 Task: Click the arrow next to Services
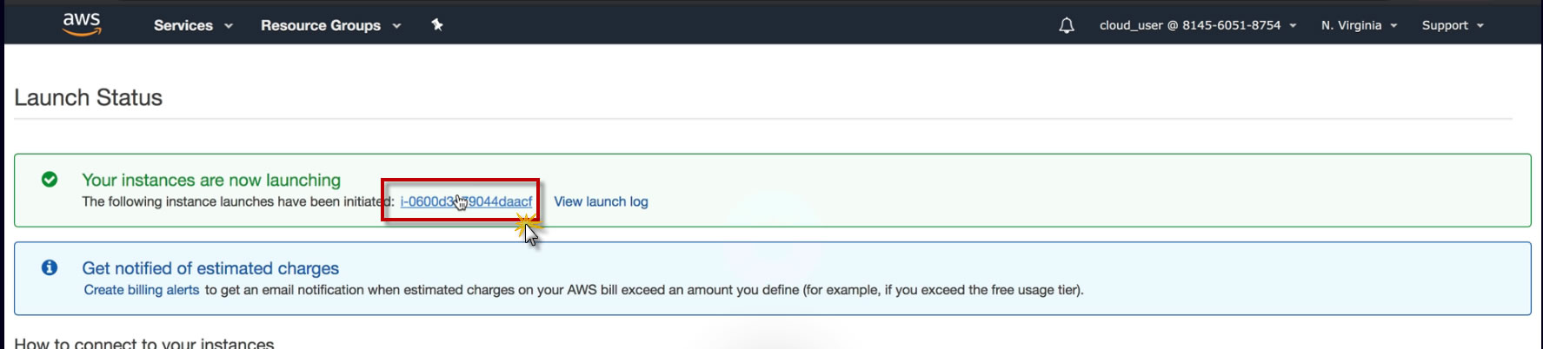229,26
